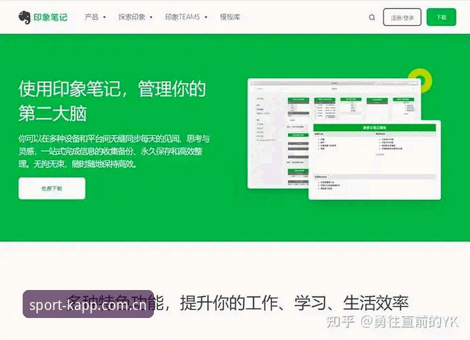
Task: Open the 探索印象 menu
Action: pyautogui.click(x=132, y=17)
